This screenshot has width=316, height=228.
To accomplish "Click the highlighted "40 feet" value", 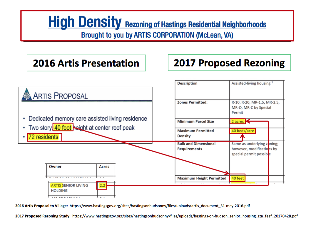I will coord(238,178).
